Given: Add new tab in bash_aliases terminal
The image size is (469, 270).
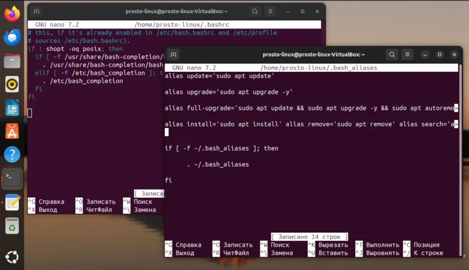Looking at the screenshot, I should 174,55.
